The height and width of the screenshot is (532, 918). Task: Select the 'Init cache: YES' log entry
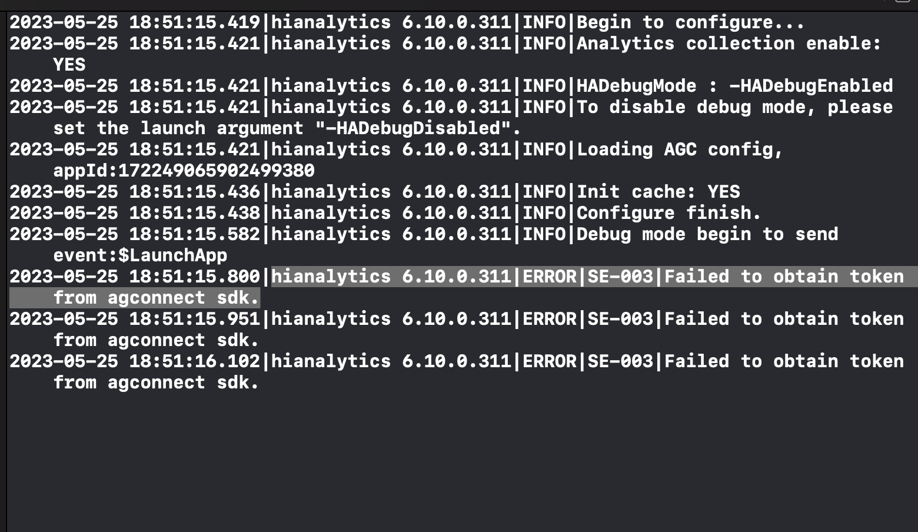pos(375,192)
